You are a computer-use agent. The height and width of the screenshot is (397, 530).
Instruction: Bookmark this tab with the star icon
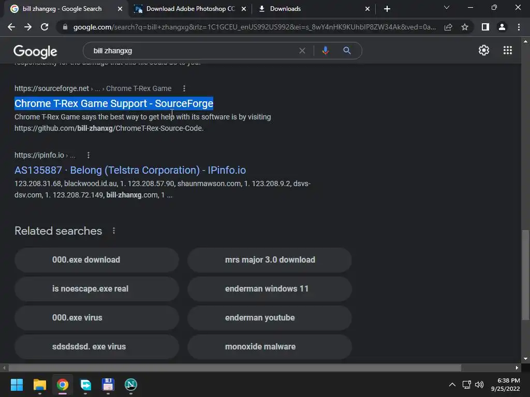tap(465, 27)
